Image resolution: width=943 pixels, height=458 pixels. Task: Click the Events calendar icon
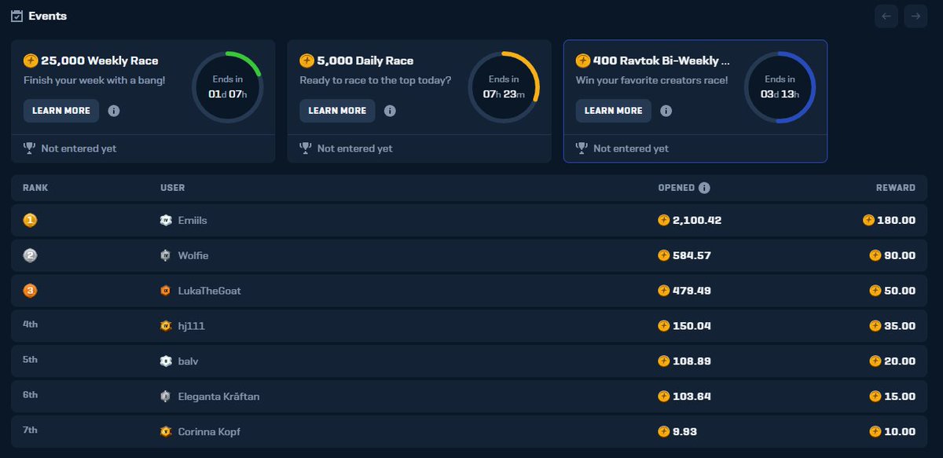point(17,16)
